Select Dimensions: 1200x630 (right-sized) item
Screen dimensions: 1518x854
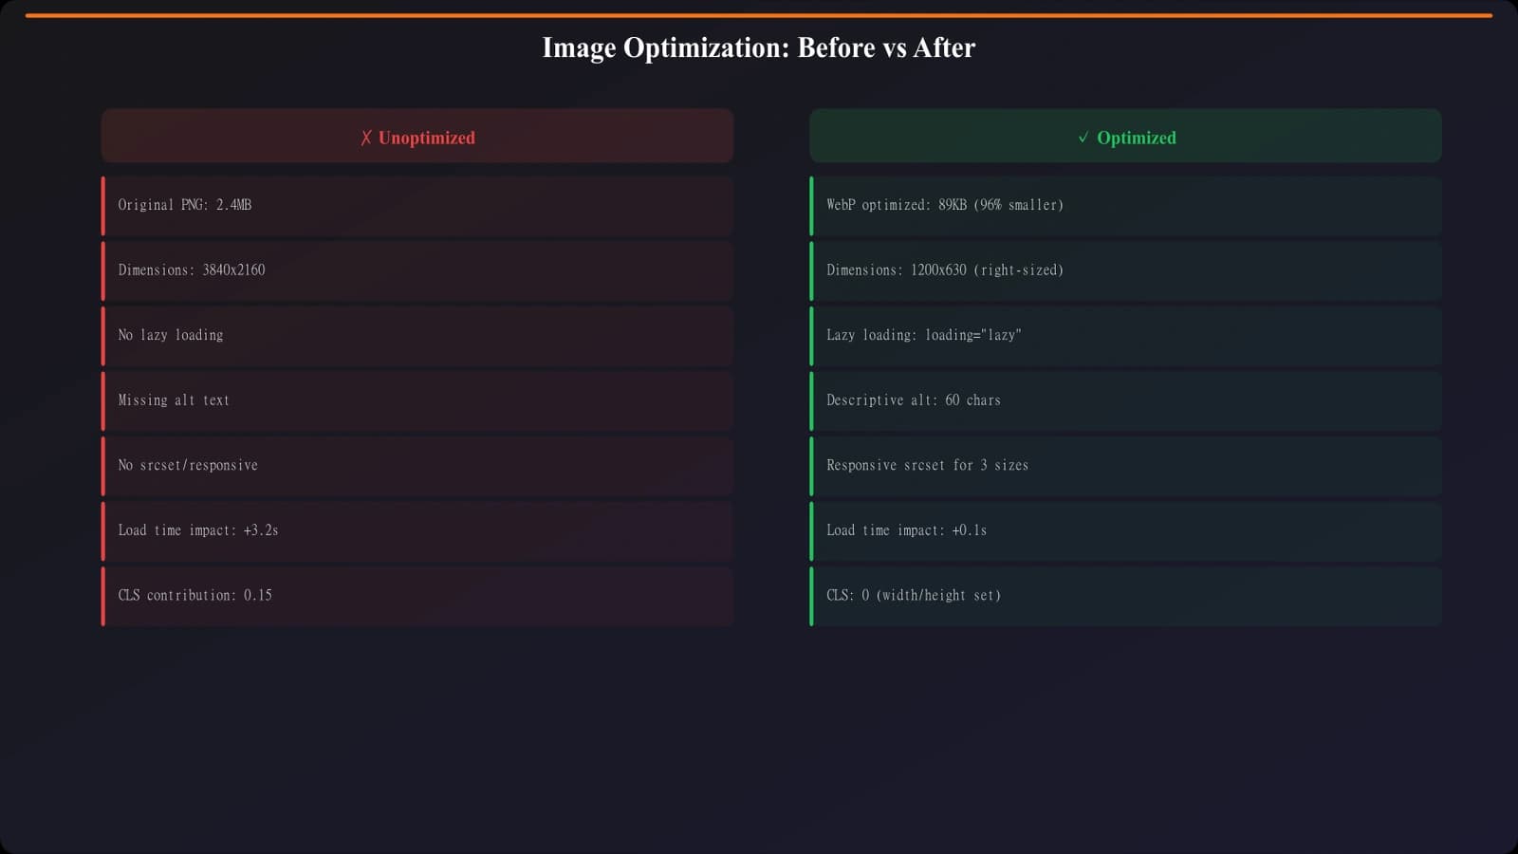[x=1125, y=270]
